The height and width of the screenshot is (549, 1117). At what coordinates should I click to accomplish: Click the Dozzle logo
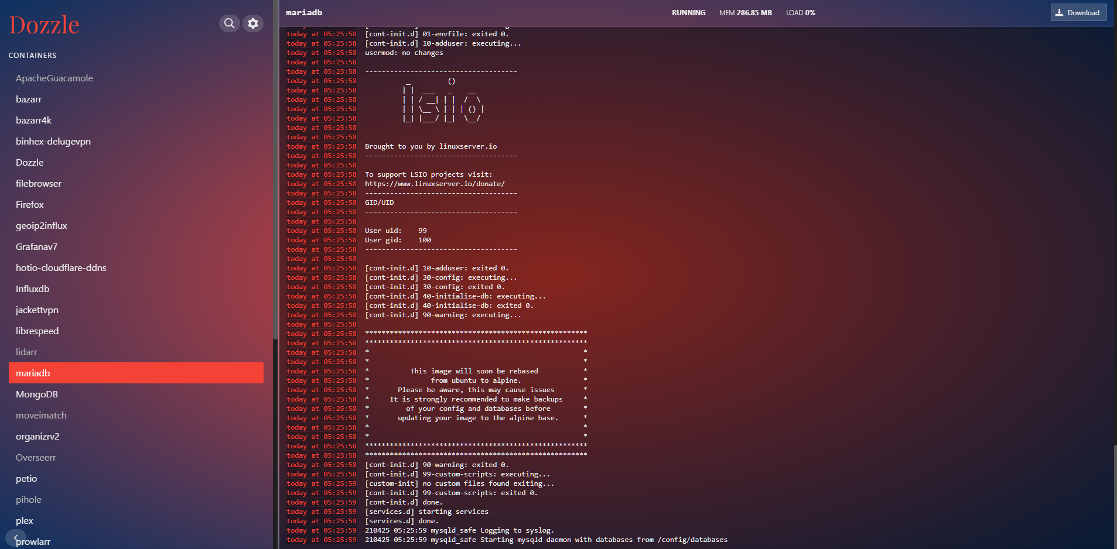coord(45,25)
